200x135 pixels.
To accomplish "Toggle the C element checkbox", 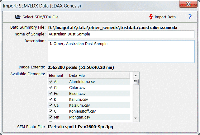I will point(51,111).
